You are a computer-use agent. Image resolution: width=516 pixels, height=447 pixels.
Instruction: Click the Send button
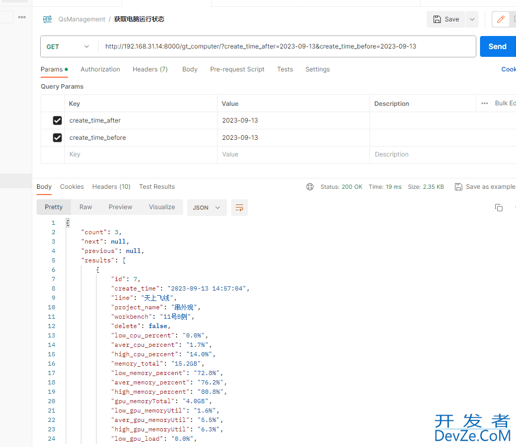pos(498,46)
